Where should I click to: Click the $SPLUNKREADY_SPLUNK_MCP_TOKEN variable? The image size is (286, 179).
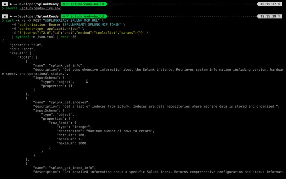click(x=92, y=25)
